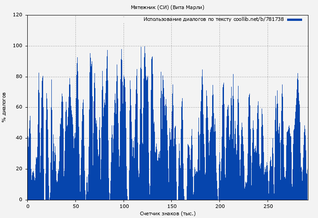
Task: Click the x-axis label 'Счетчик знаков (тыс.)'
Action: pos(168,213)
